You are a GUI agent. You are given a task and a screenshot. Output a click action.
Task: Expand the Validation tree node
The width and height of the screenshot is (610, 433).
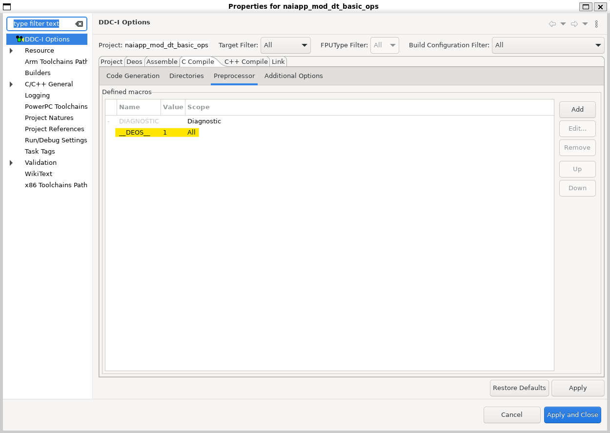(x=11, y=163)
